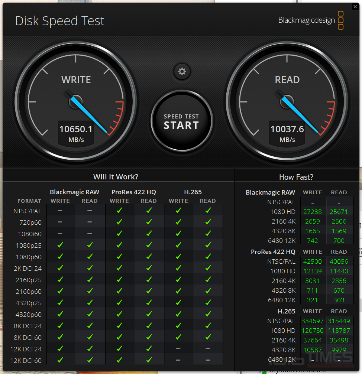This screenshot has height=374, width=362.
Task: Click the 8K DCI 60 row label
Action: click(x=28, y=338)
